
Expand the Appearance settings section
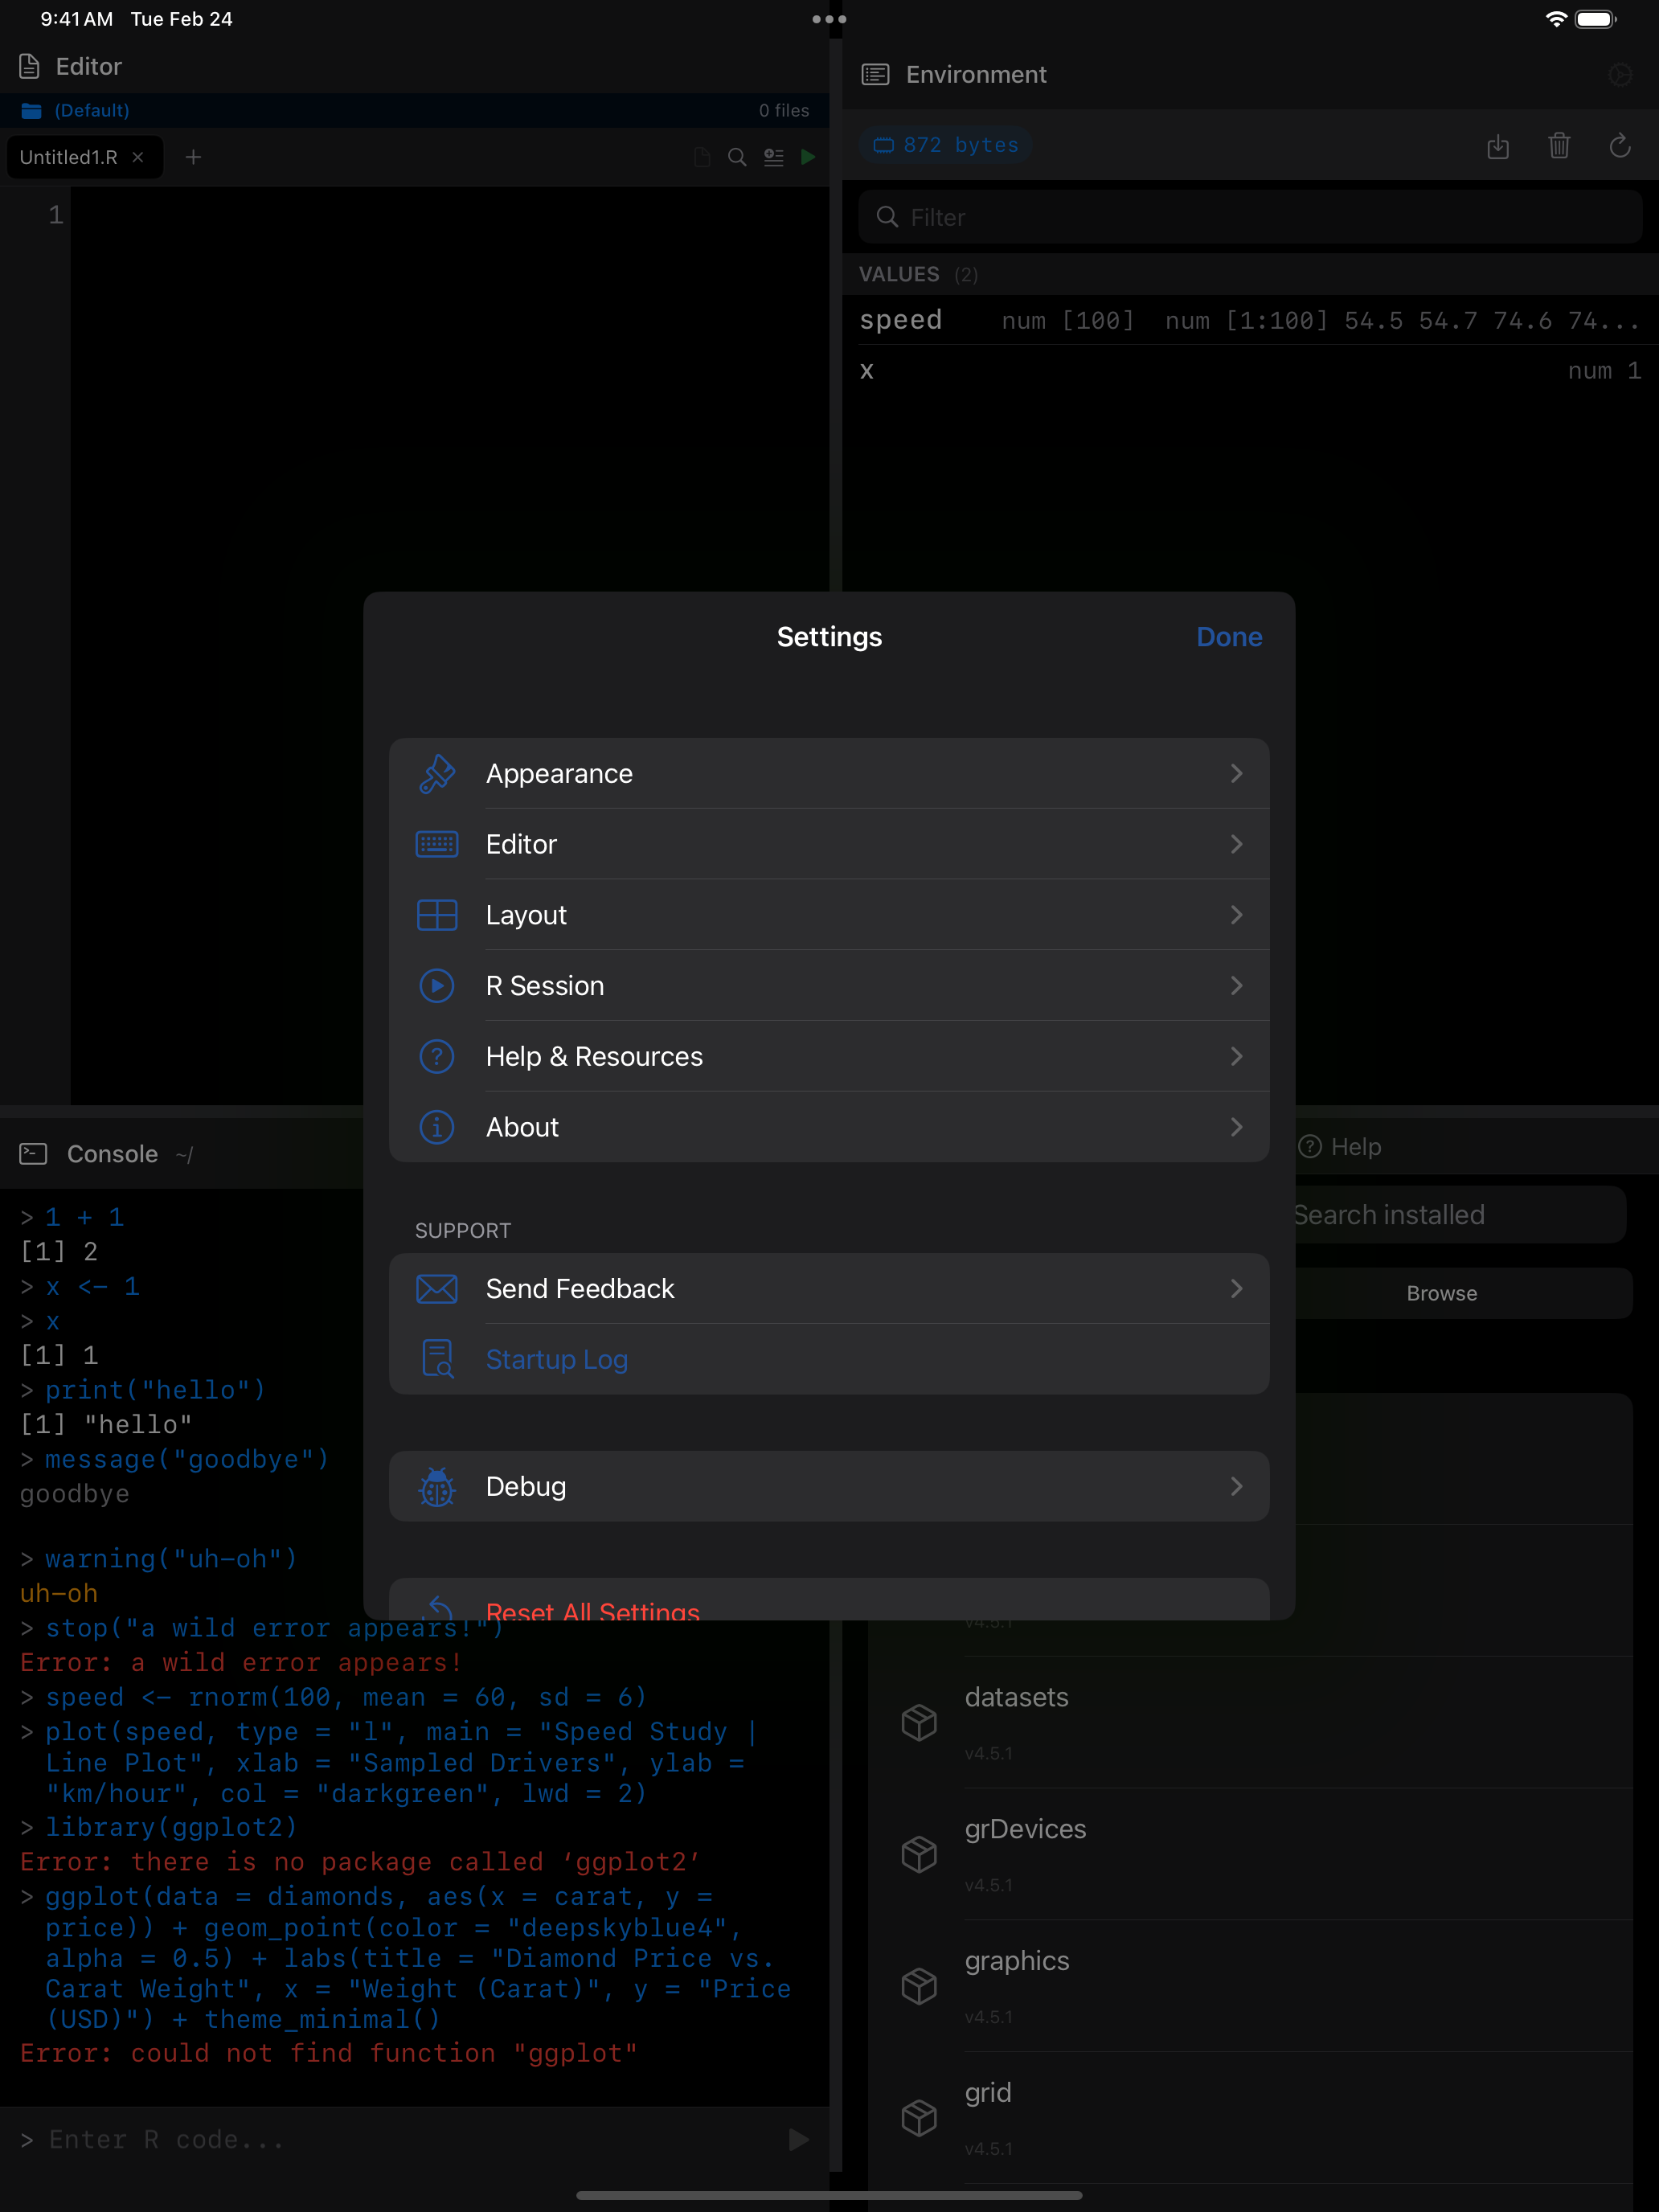pos(829,773)
